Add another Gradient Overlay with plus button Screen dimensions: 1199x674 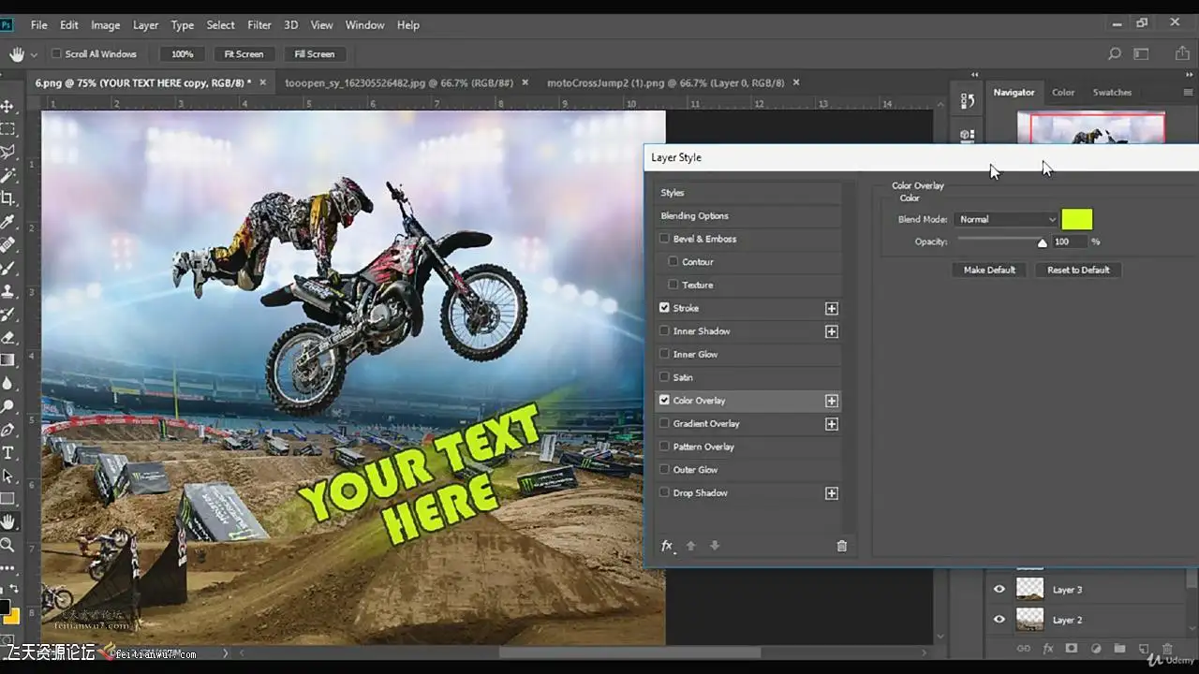(x=831, y=424)
